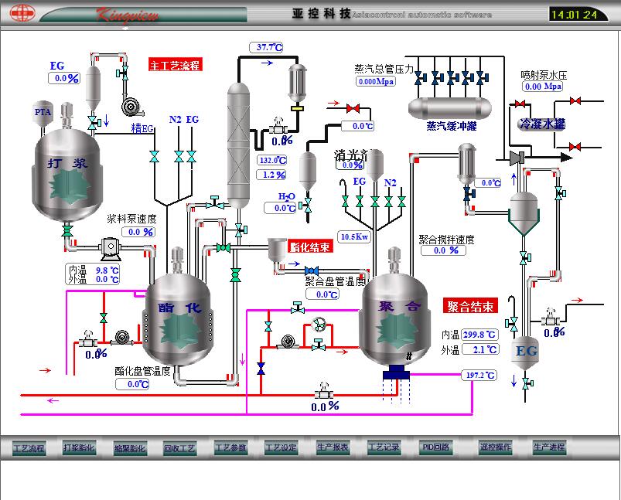Viewport: 621px width, 500px height.
Task: Click the 聚合 polymerization reactor
Action: 395,320
